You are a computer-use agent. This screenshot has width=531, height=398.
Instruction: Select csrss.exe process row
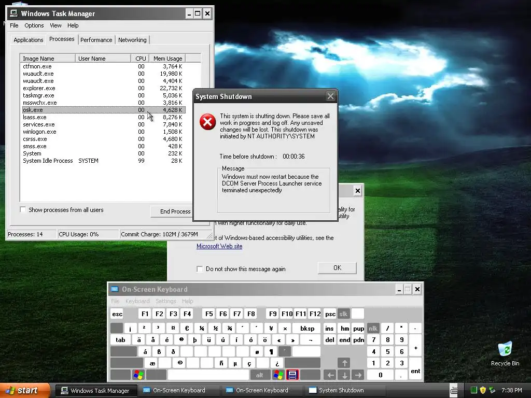(103, 139)
